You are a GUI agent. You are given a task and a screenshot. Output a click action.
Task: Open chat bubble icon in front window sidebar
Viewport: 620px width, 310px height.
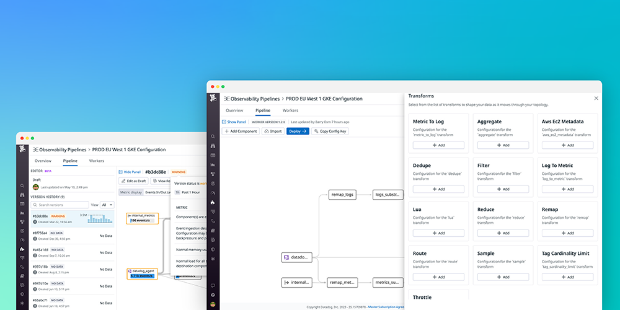point(213,285)
